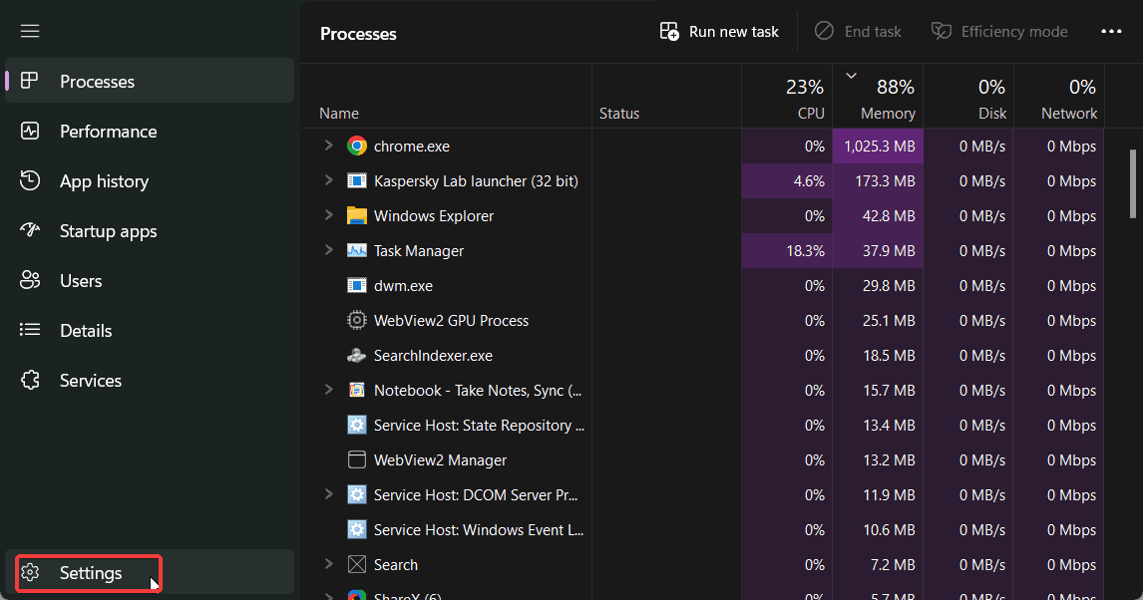Click the Settings gear icon
The width and height of the screenshot is (1143, 600).
[x=30, y=573]
